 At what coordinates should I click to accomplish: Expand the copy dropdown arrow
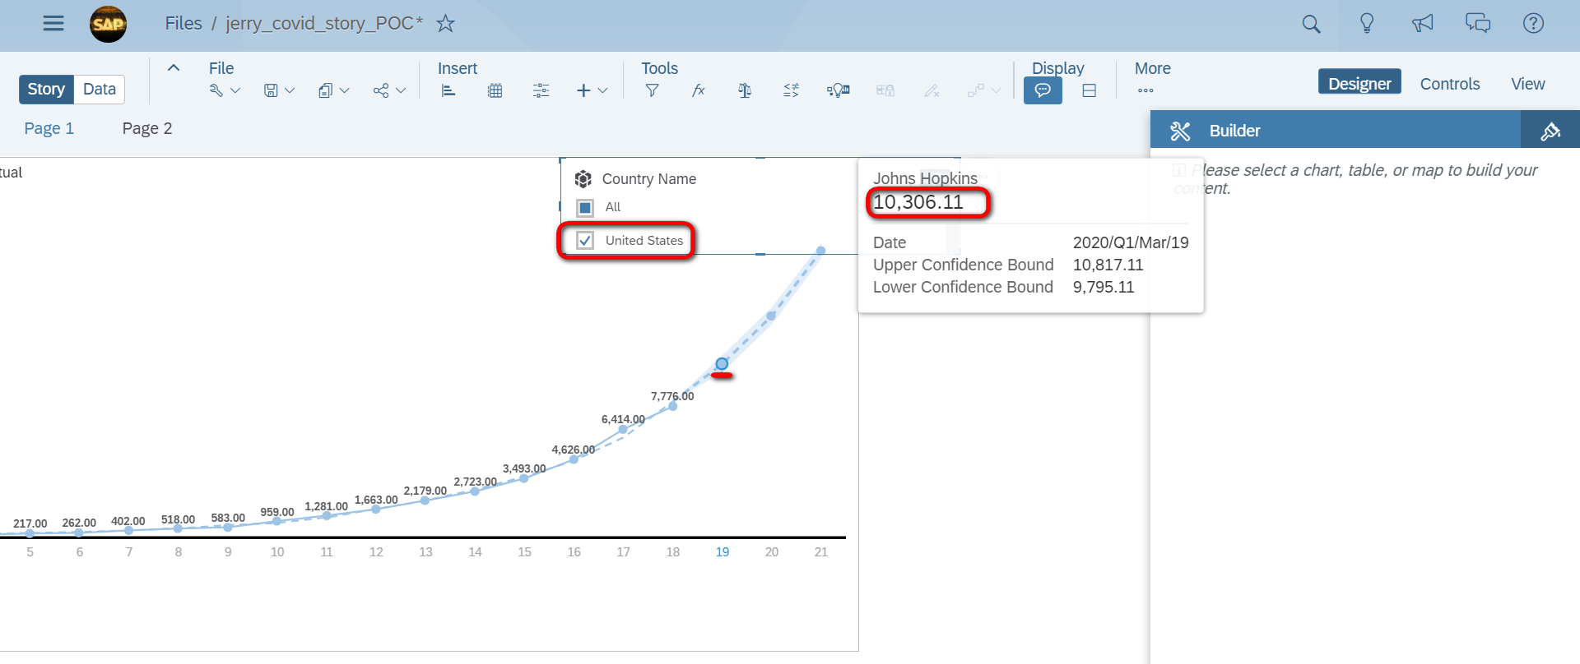345,90
